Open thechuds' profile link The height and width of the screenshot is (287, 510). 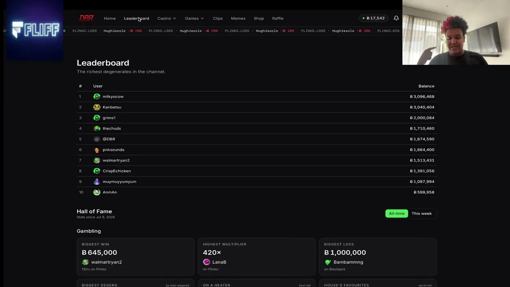112,128
